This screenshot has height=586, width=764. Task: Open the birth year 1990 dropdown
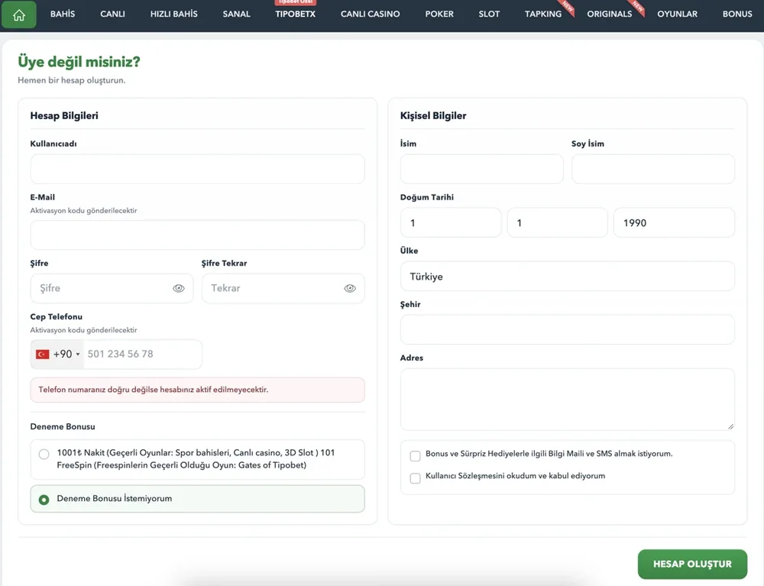click(674, 222)
